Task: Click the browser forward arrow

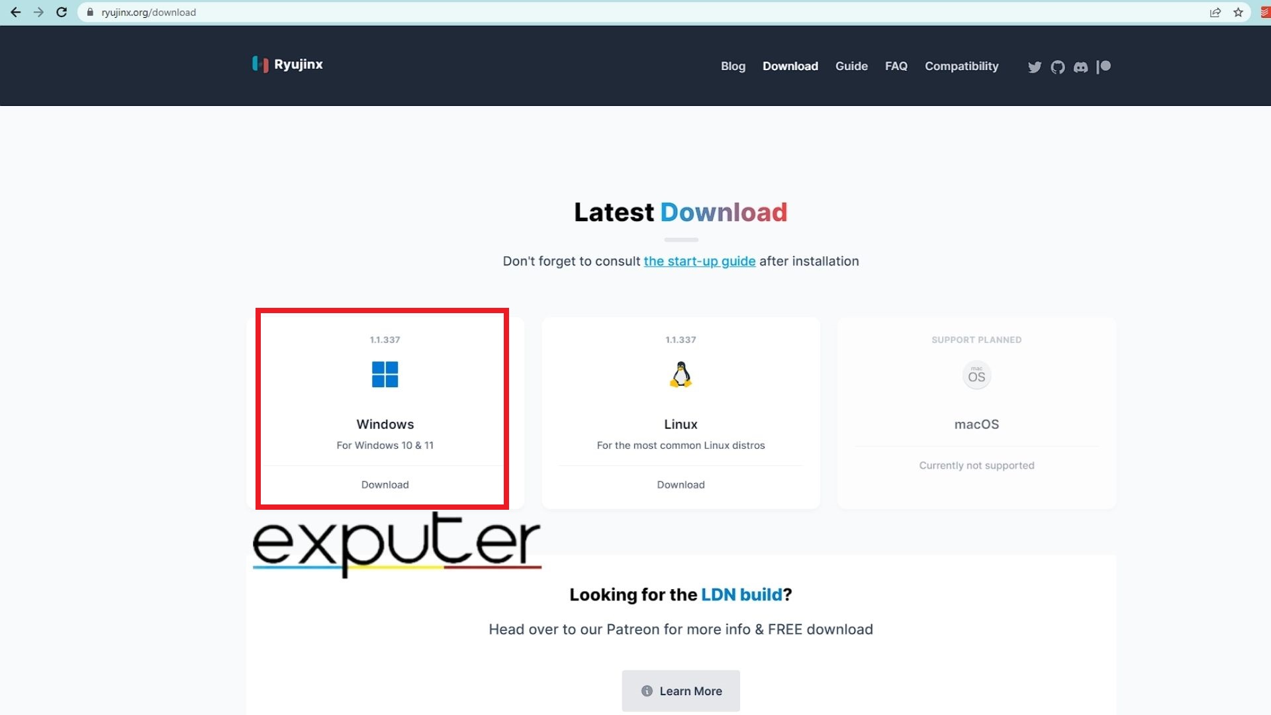Action: [x=38, y=12]
